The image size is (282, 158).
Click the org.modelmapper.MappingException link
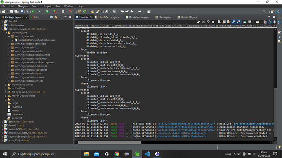point(253,124)
